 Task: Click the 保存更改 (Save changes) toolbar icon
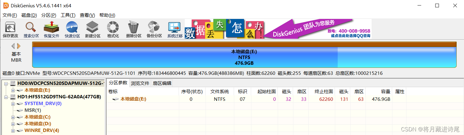click(x=10, y=30)
